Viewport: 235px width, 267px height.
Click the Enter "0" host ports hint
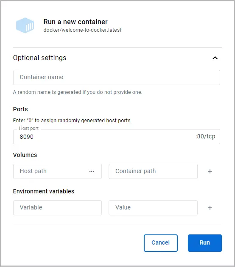73,121
